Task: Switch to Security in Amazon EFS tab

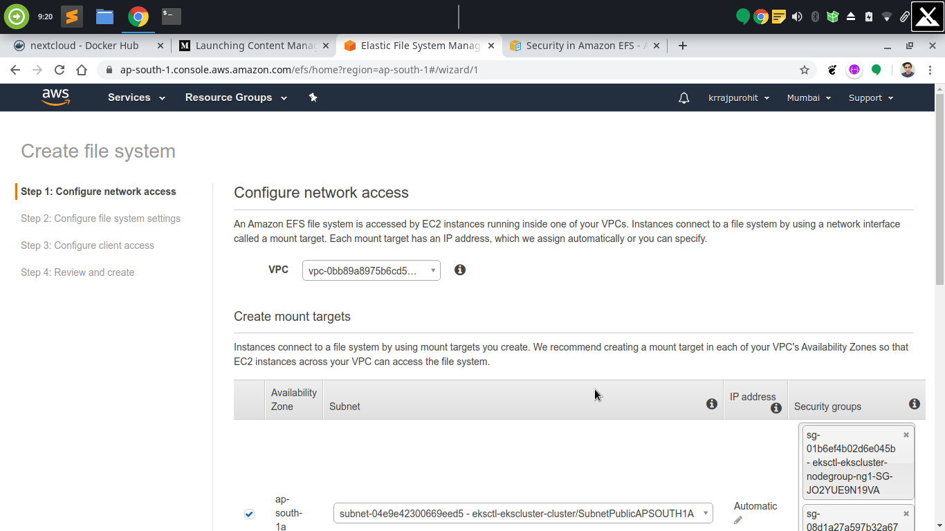Action: coord(585,46)
